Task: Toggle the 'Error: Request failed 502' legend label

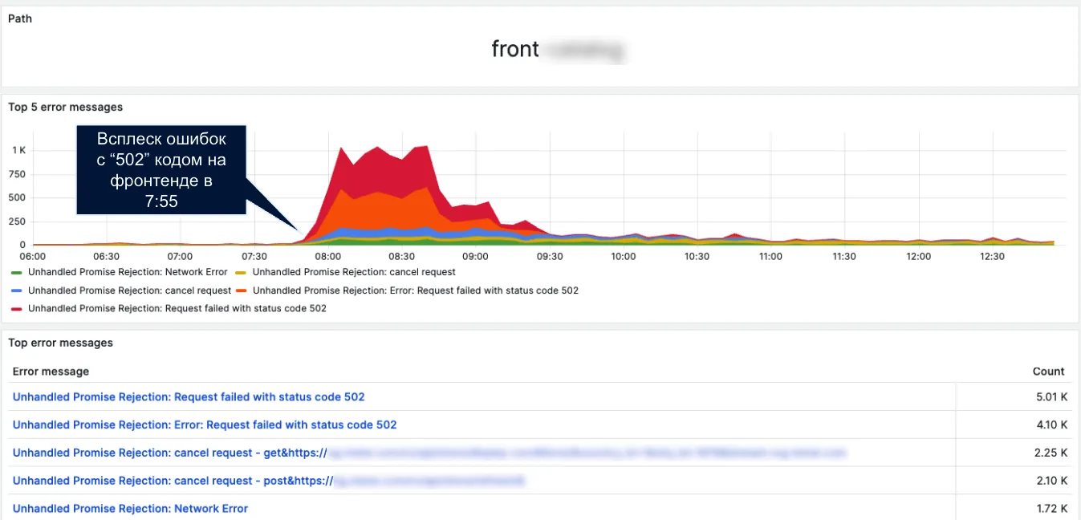Action: 416,290
